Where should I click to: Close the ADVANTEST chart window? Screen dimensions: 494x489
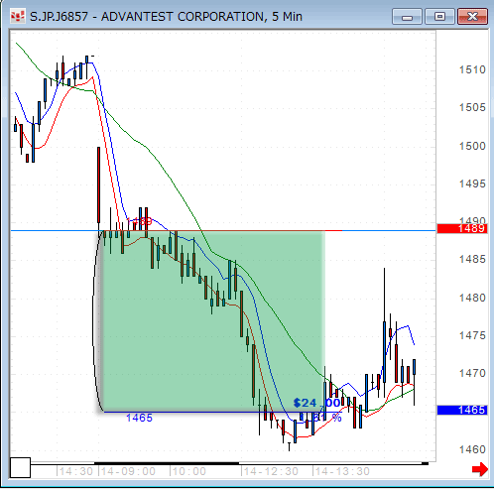pos(472,17)
